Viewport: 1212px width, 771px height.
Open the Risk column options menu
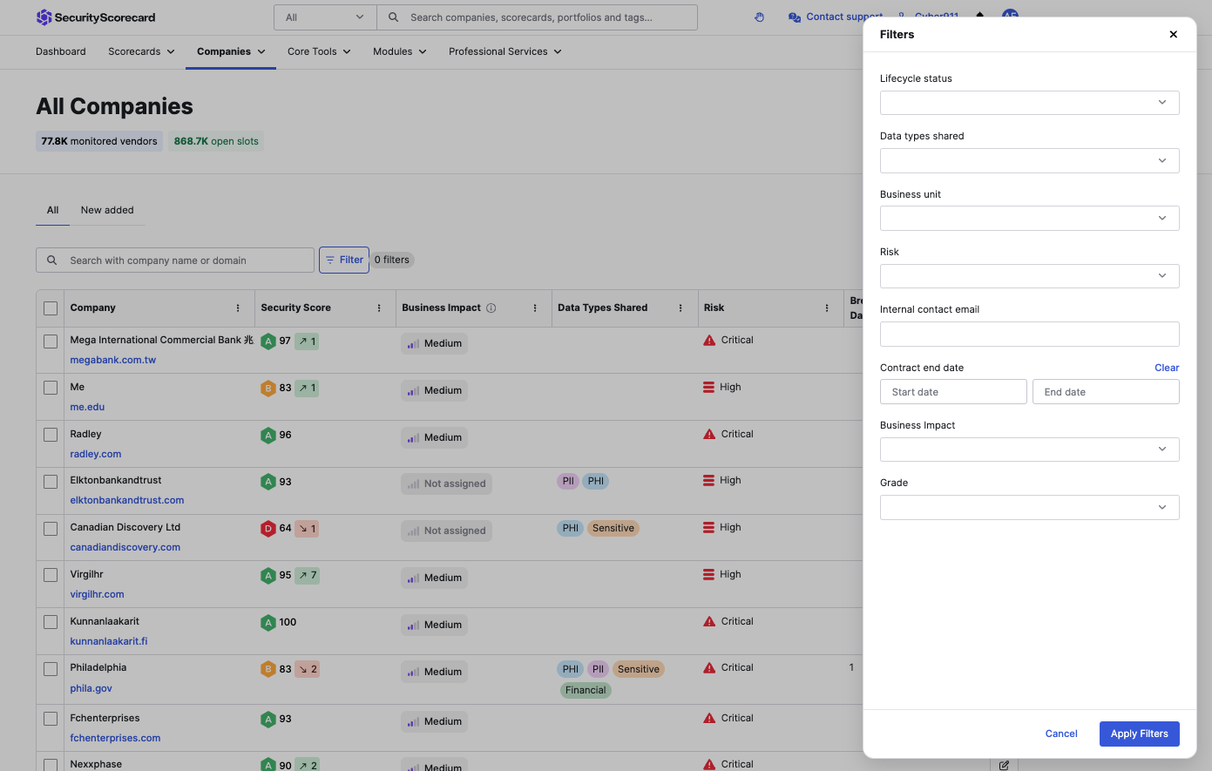tap(827, 308)
